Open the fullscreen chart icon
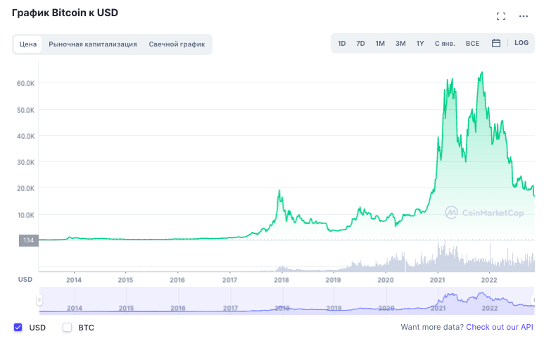This screenshot has height=341, width=544. [500, 16]
